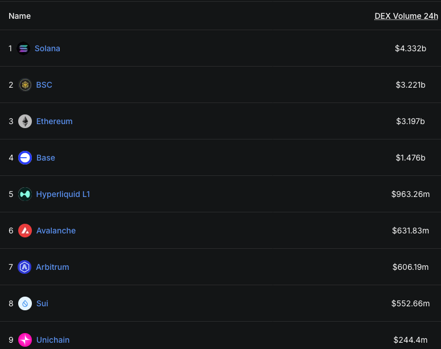Select the $963.26m volume value
This screenshot has height=349, width=441.
click(x=410, y=194)
